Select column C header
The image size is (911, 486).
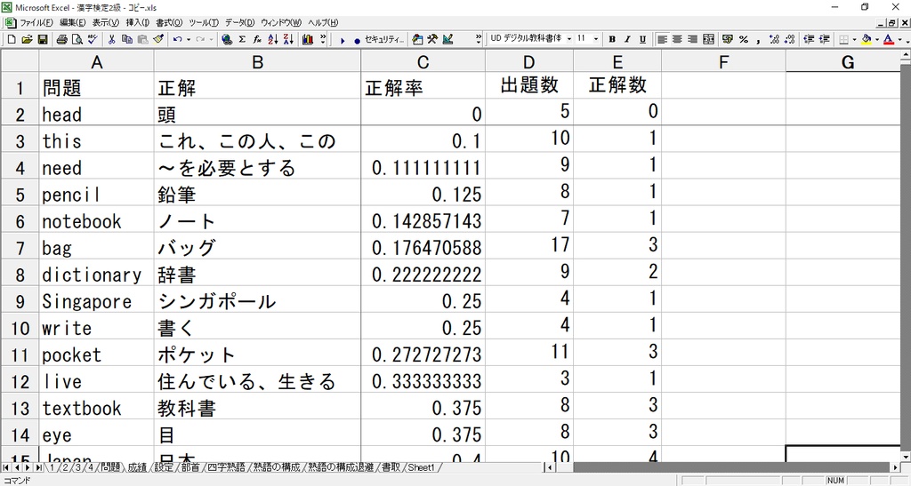423,62
